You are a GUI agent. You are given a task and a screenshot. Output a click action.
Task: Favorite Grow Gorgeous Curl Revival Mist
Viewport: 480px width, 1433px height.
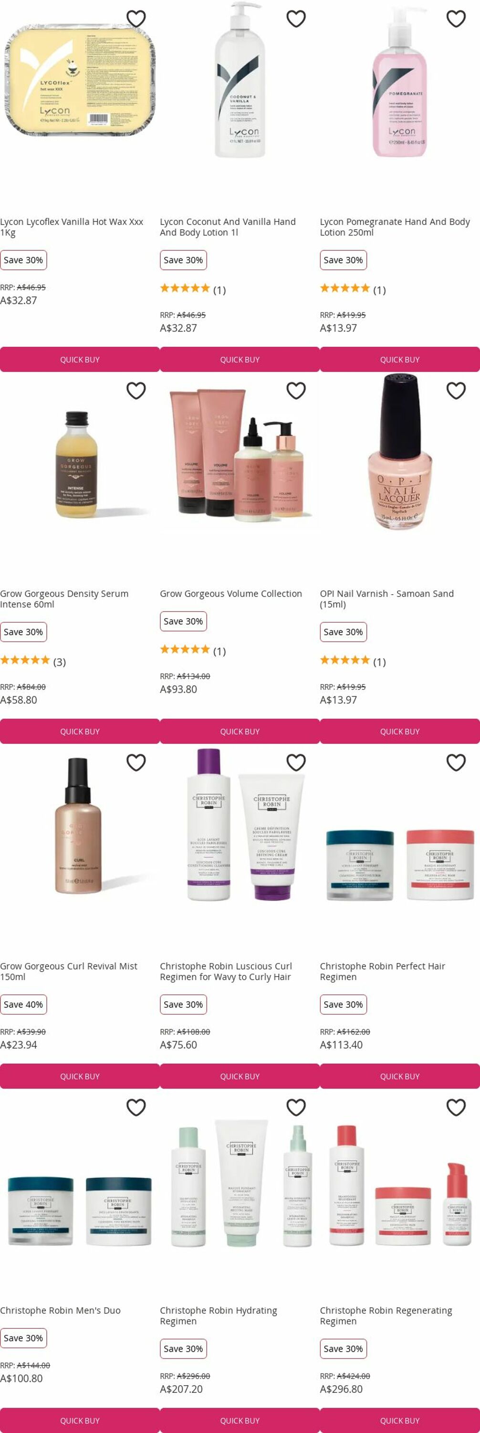pyautogui.click(x=136, y=762)
